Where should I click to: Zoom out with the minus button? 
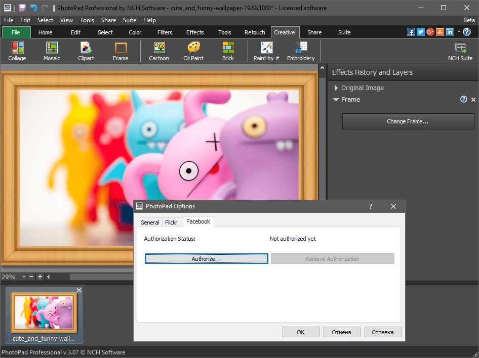click(31, 277)
